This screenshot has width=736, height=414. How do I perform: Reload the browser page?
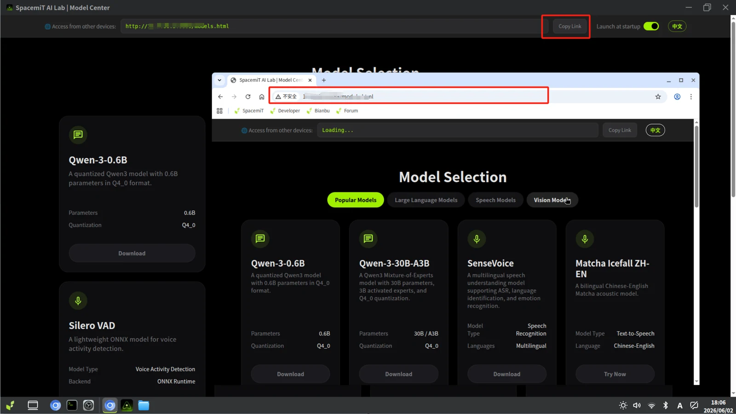[248, 97]
